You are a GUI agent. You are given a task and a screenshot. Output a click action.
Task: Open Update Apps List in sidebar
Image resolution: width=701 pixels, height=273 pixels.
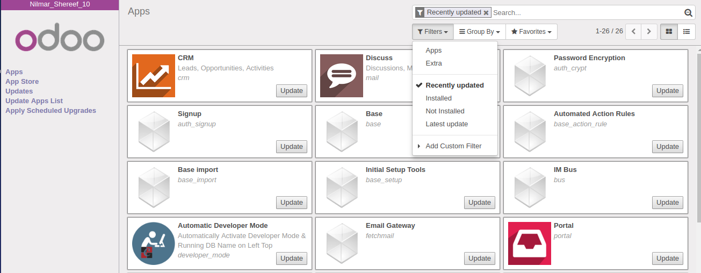click(34, 101)
